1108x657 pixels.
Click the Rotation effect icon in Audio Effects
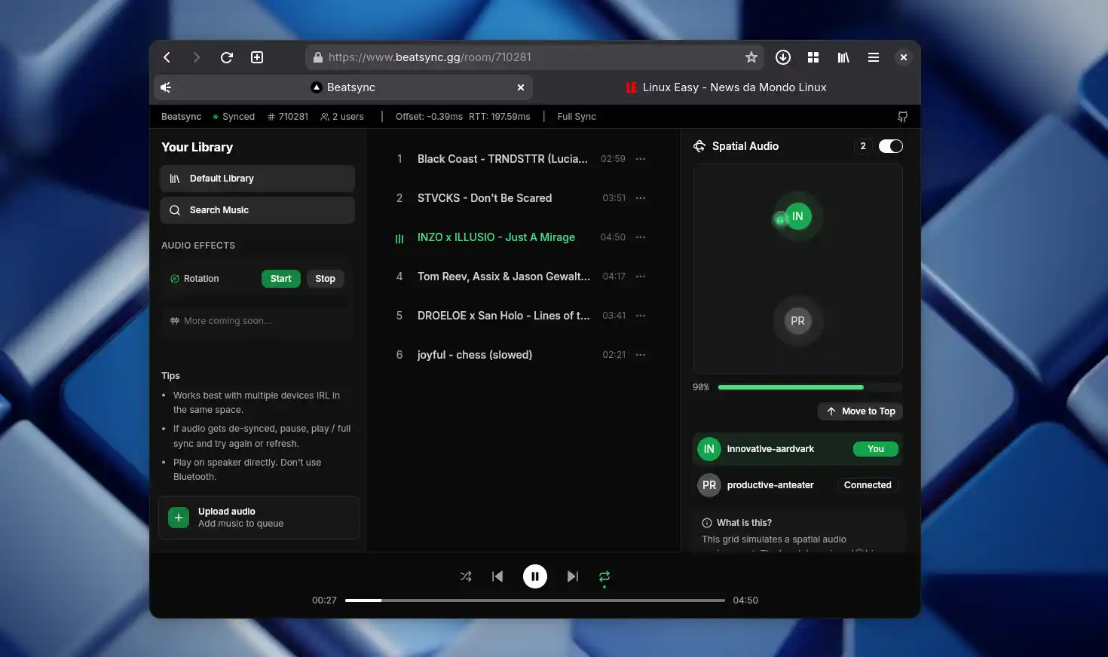[x=173, y=278]
